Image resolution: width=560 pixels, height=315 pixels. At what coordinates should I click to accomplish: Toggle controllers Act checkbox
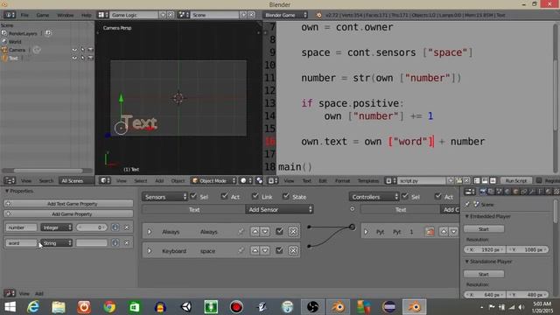[437, 196]
